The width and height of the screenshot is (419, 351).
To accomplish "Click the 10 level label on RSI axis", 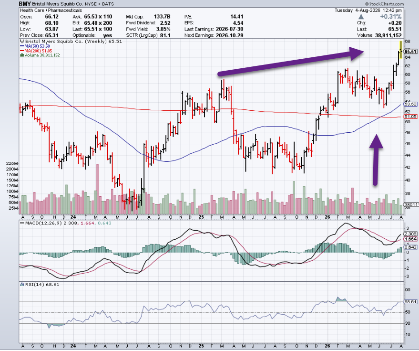I will [x=408, y=334].
